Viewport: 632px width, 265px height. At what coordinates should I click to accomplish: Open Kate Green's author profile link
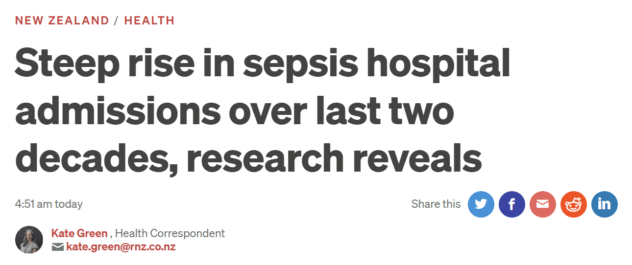click(x=79, y=233)
